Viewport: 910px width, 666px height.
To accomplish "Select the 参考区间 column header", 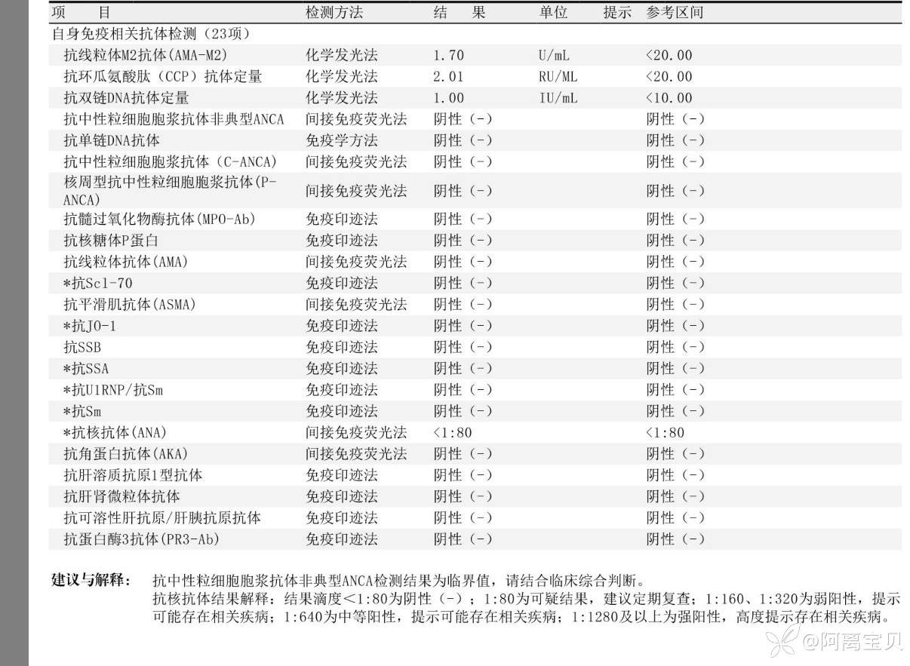I will (675, 13).
